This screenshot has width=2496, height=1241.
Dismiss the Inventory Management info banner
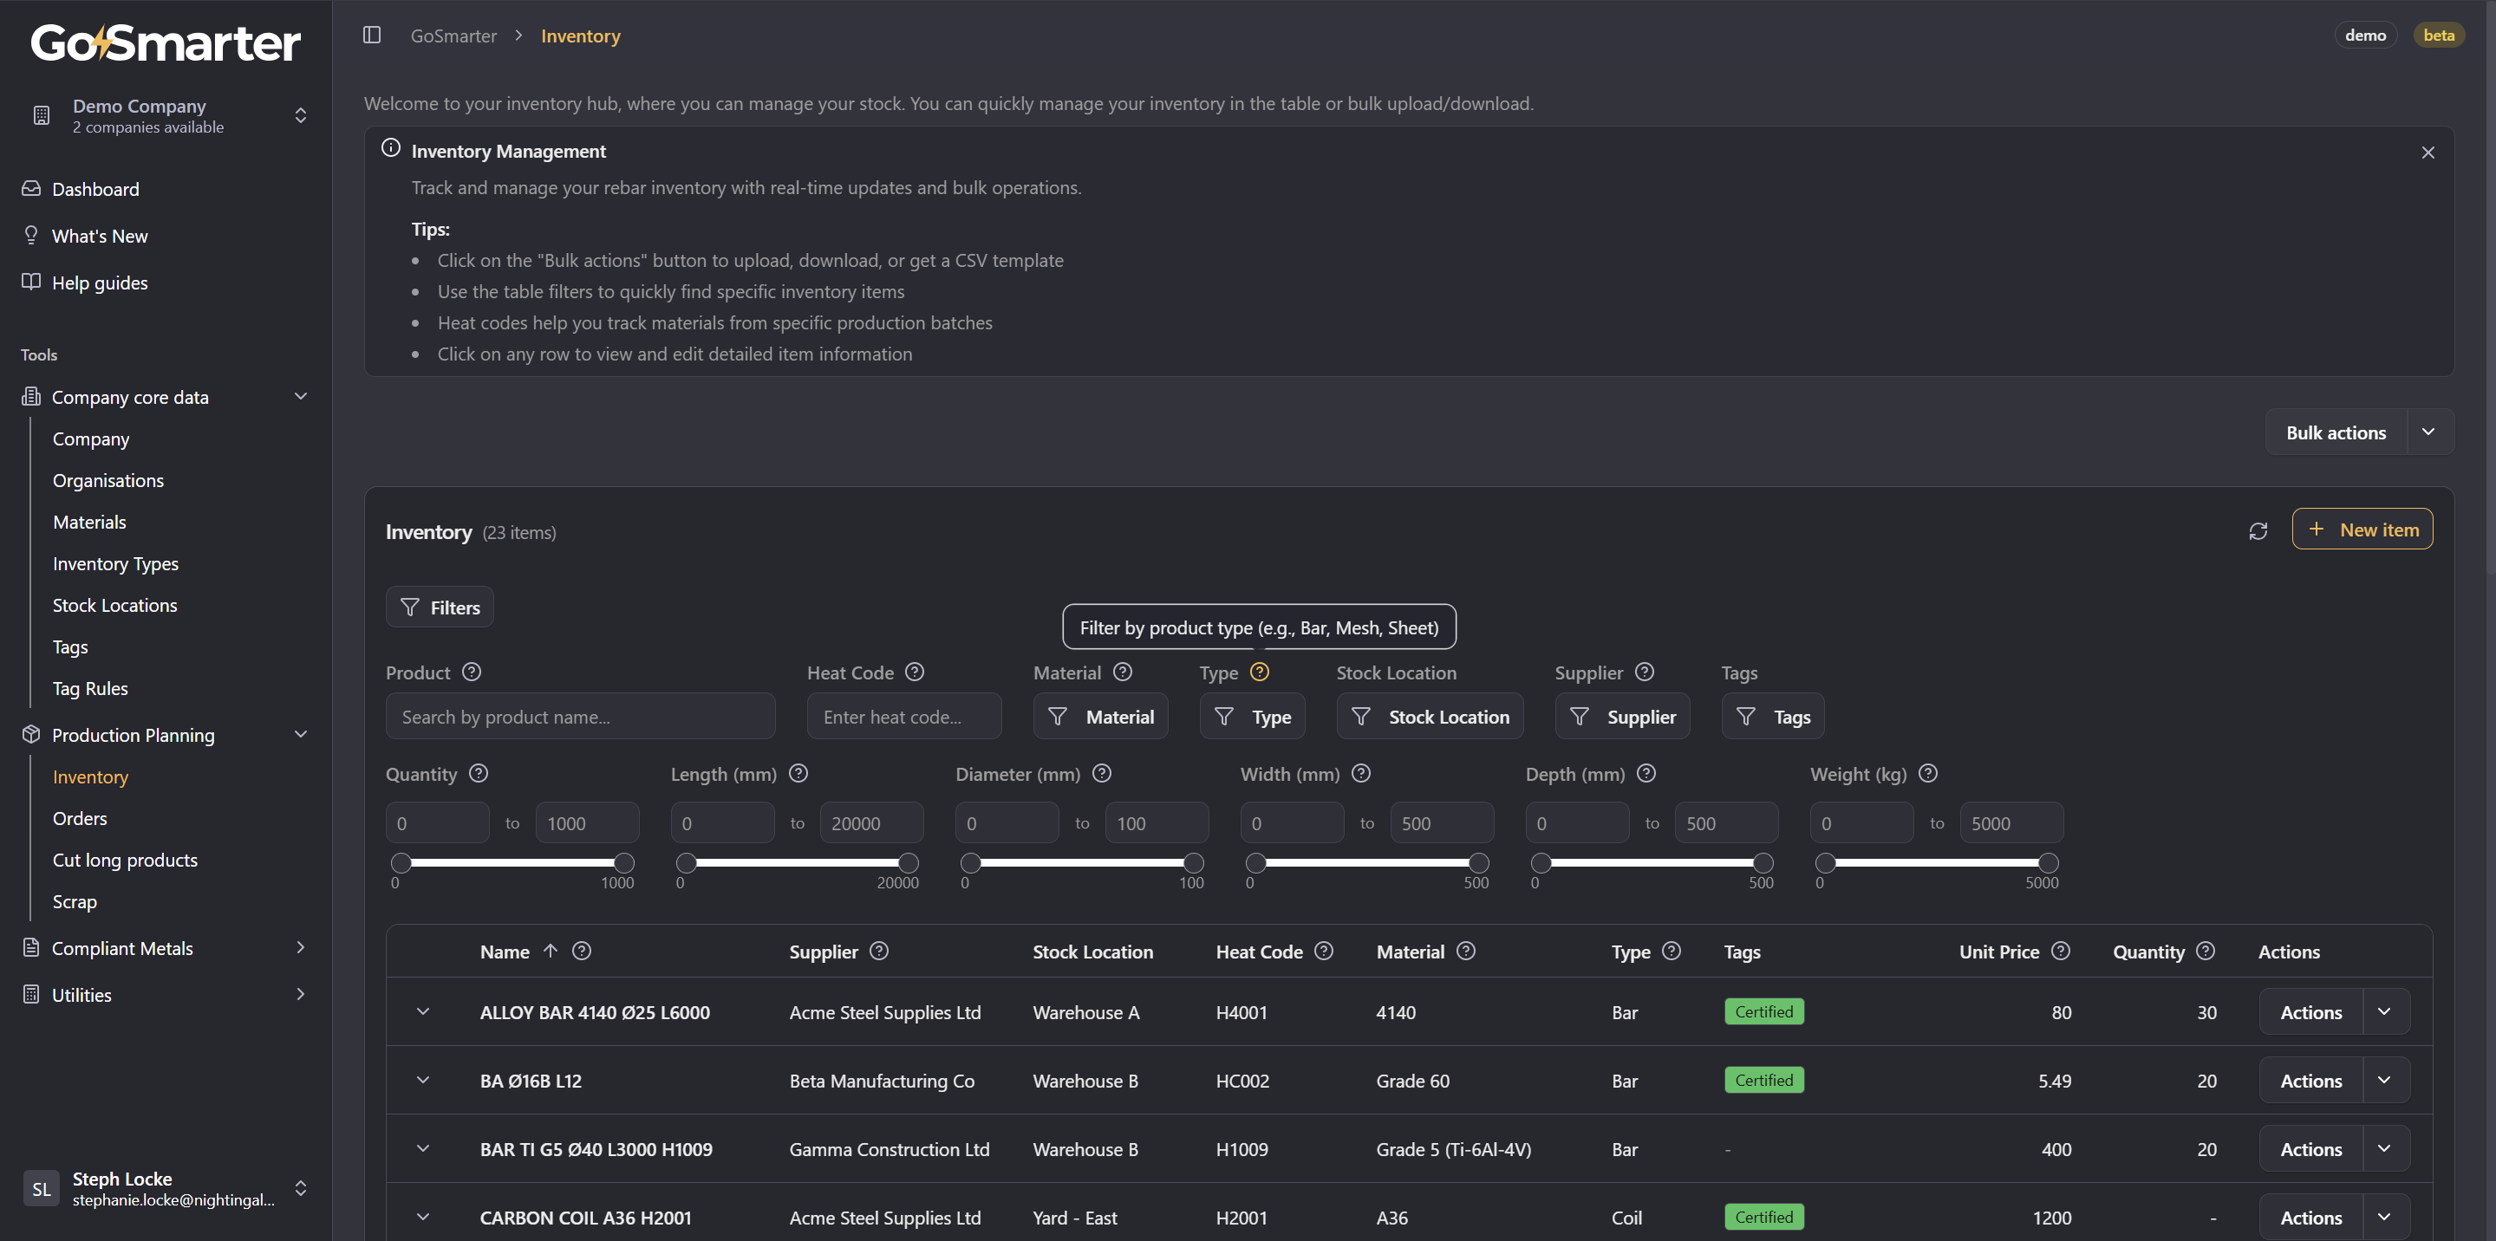[2428, 153]
